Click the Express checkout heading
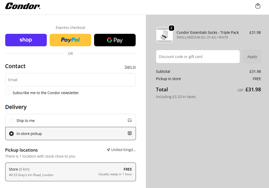 tap(70, 28)
